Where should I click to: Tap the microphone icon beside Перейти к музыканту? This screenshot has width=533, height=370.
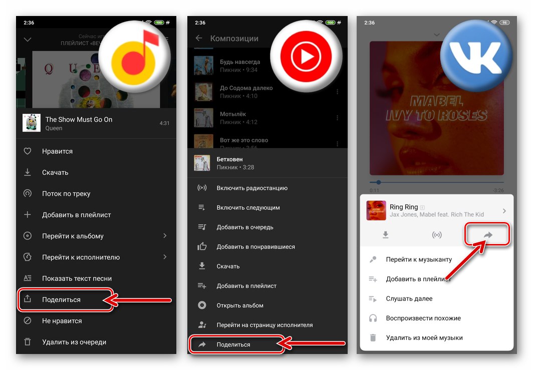[373, 259]
